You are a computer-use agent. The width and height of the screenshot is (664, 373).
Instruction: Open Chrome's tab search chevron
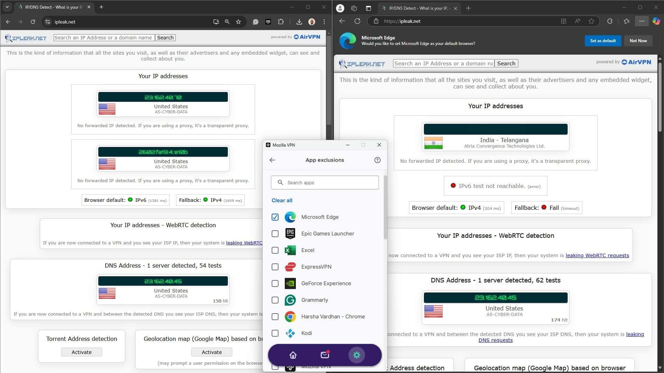point(7,7)
